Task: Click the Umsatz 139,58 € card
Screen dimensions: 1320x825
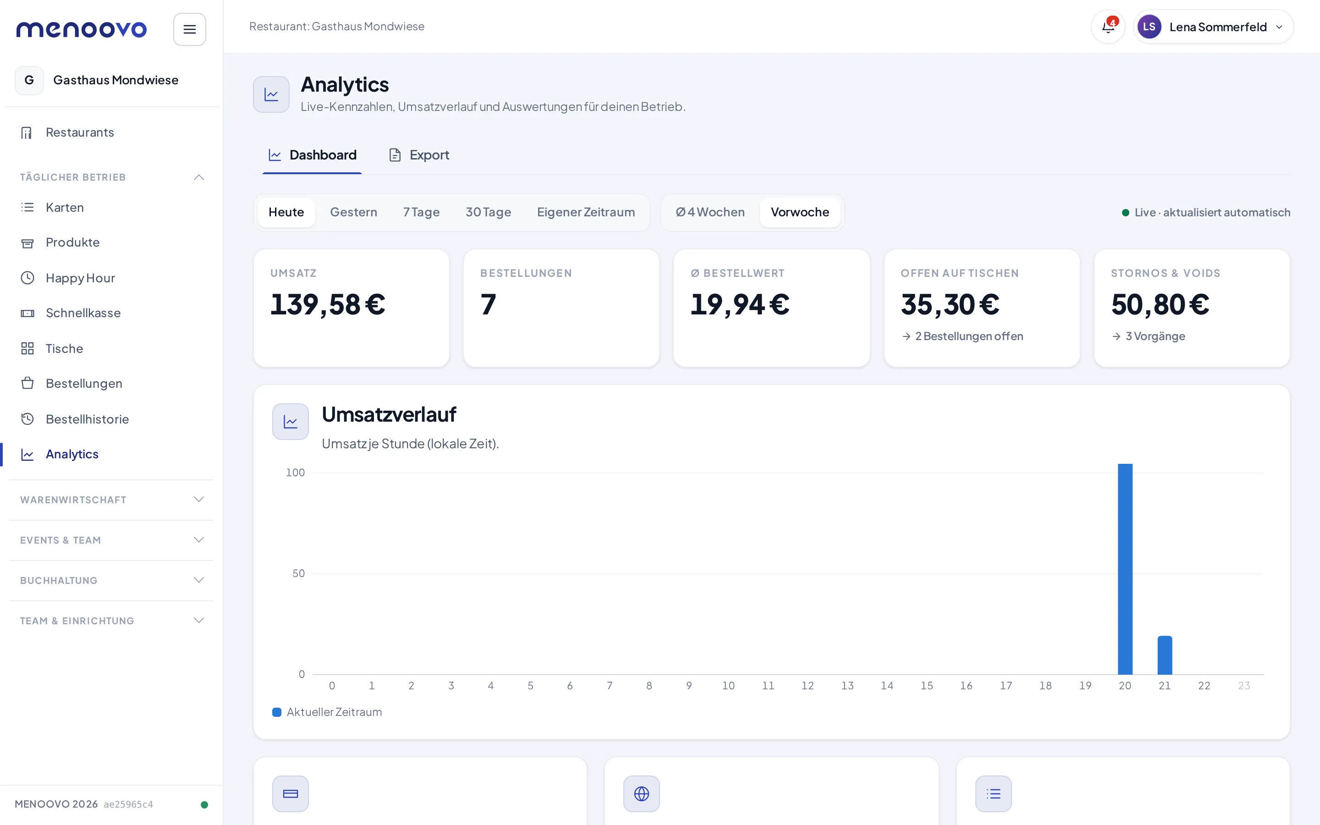Action: 351,308
